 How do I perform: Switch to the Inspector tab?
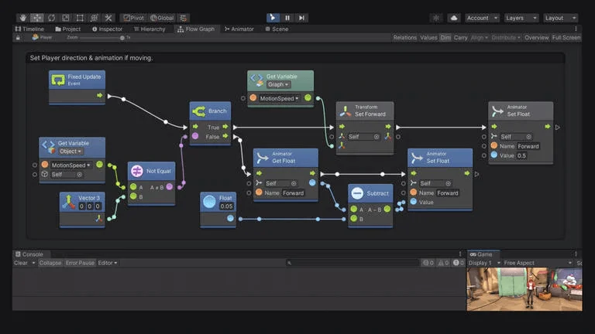(x=108, y=29)
